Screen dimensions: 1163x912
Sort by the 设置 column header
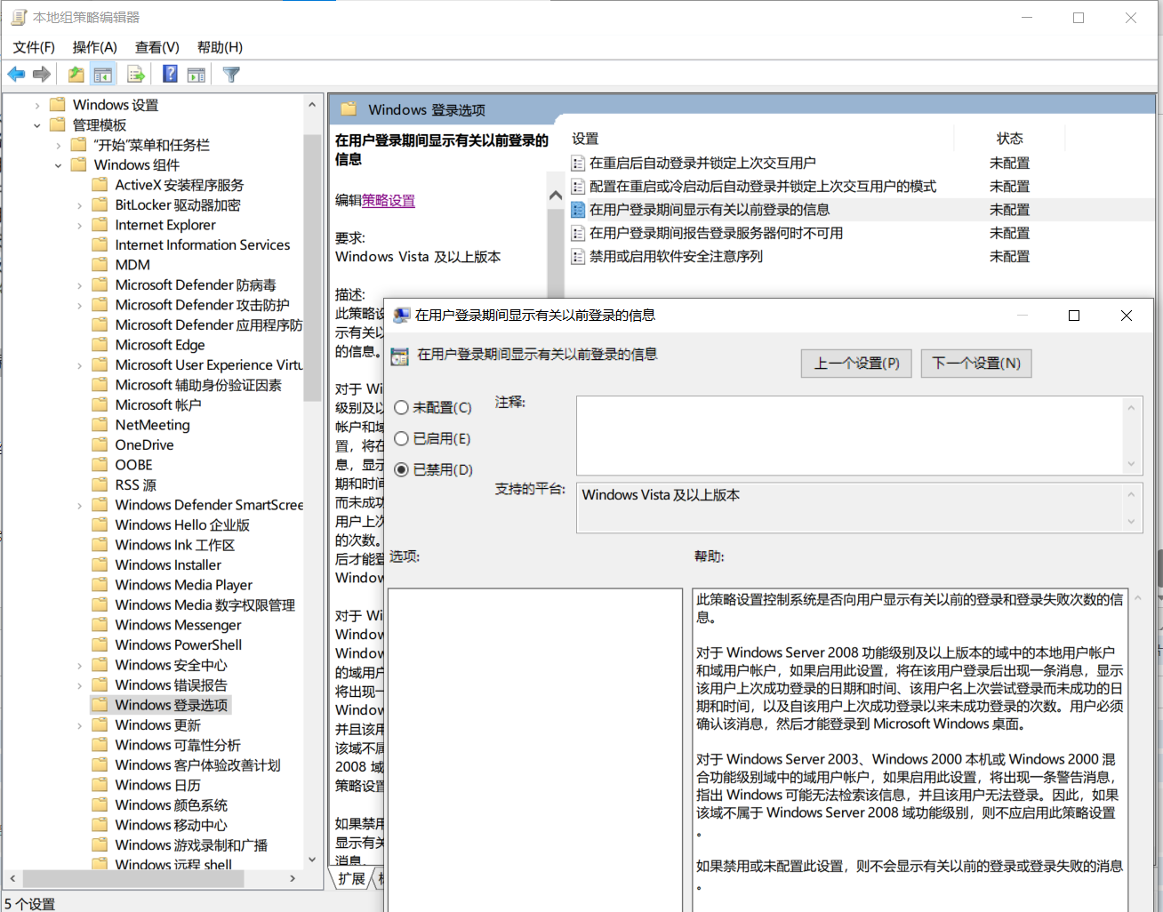(x=585, y=139)
